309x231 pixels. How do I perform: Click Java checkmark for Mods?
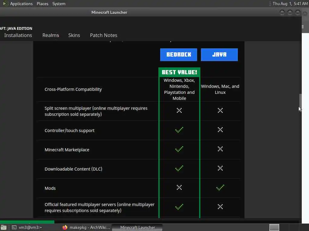[x=220, y=188]
